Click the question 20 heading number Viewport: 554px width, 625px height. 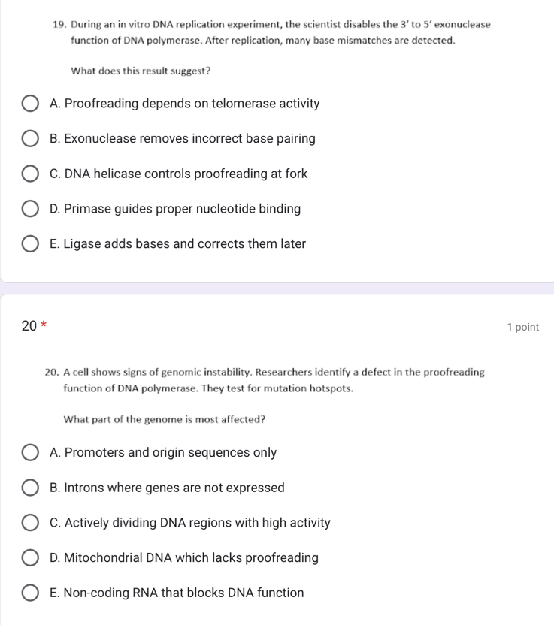29,325
